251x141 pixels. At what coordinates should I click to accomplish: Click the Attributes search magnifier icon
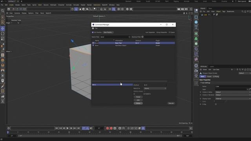[240, 70]
